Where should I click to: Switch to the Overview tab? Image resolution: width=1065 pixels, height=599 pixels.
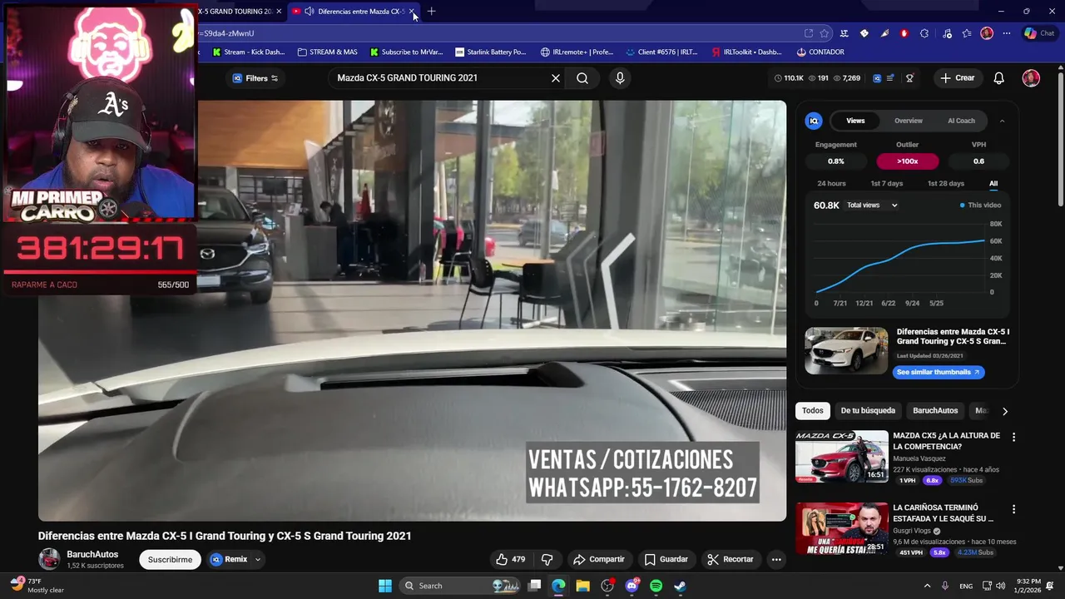909,121
